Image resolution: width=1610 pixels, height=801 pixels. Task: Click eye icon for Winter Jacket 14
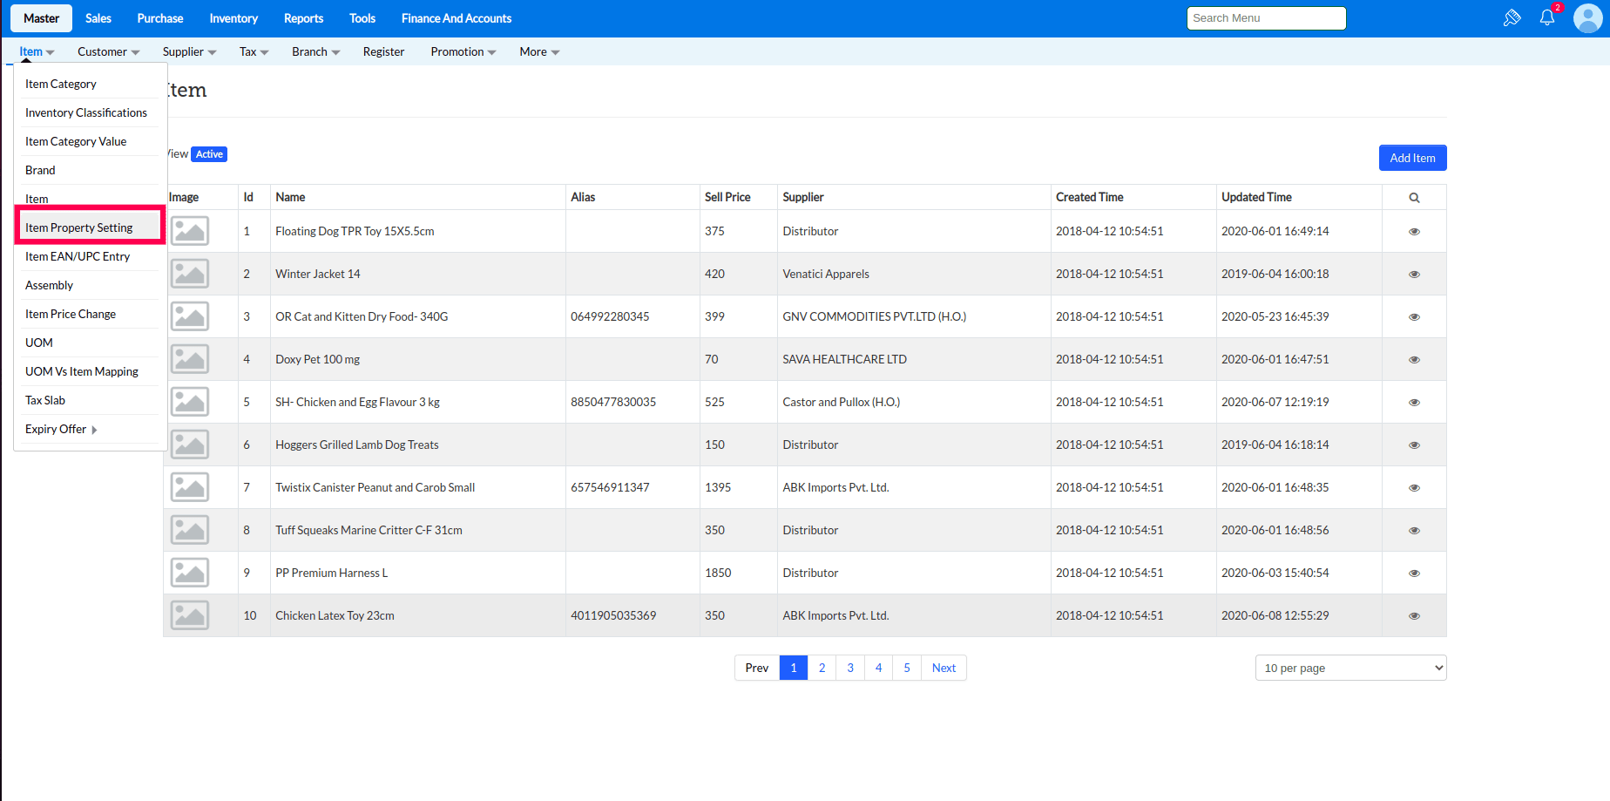pyautogui.click(x=1414, y=275)
